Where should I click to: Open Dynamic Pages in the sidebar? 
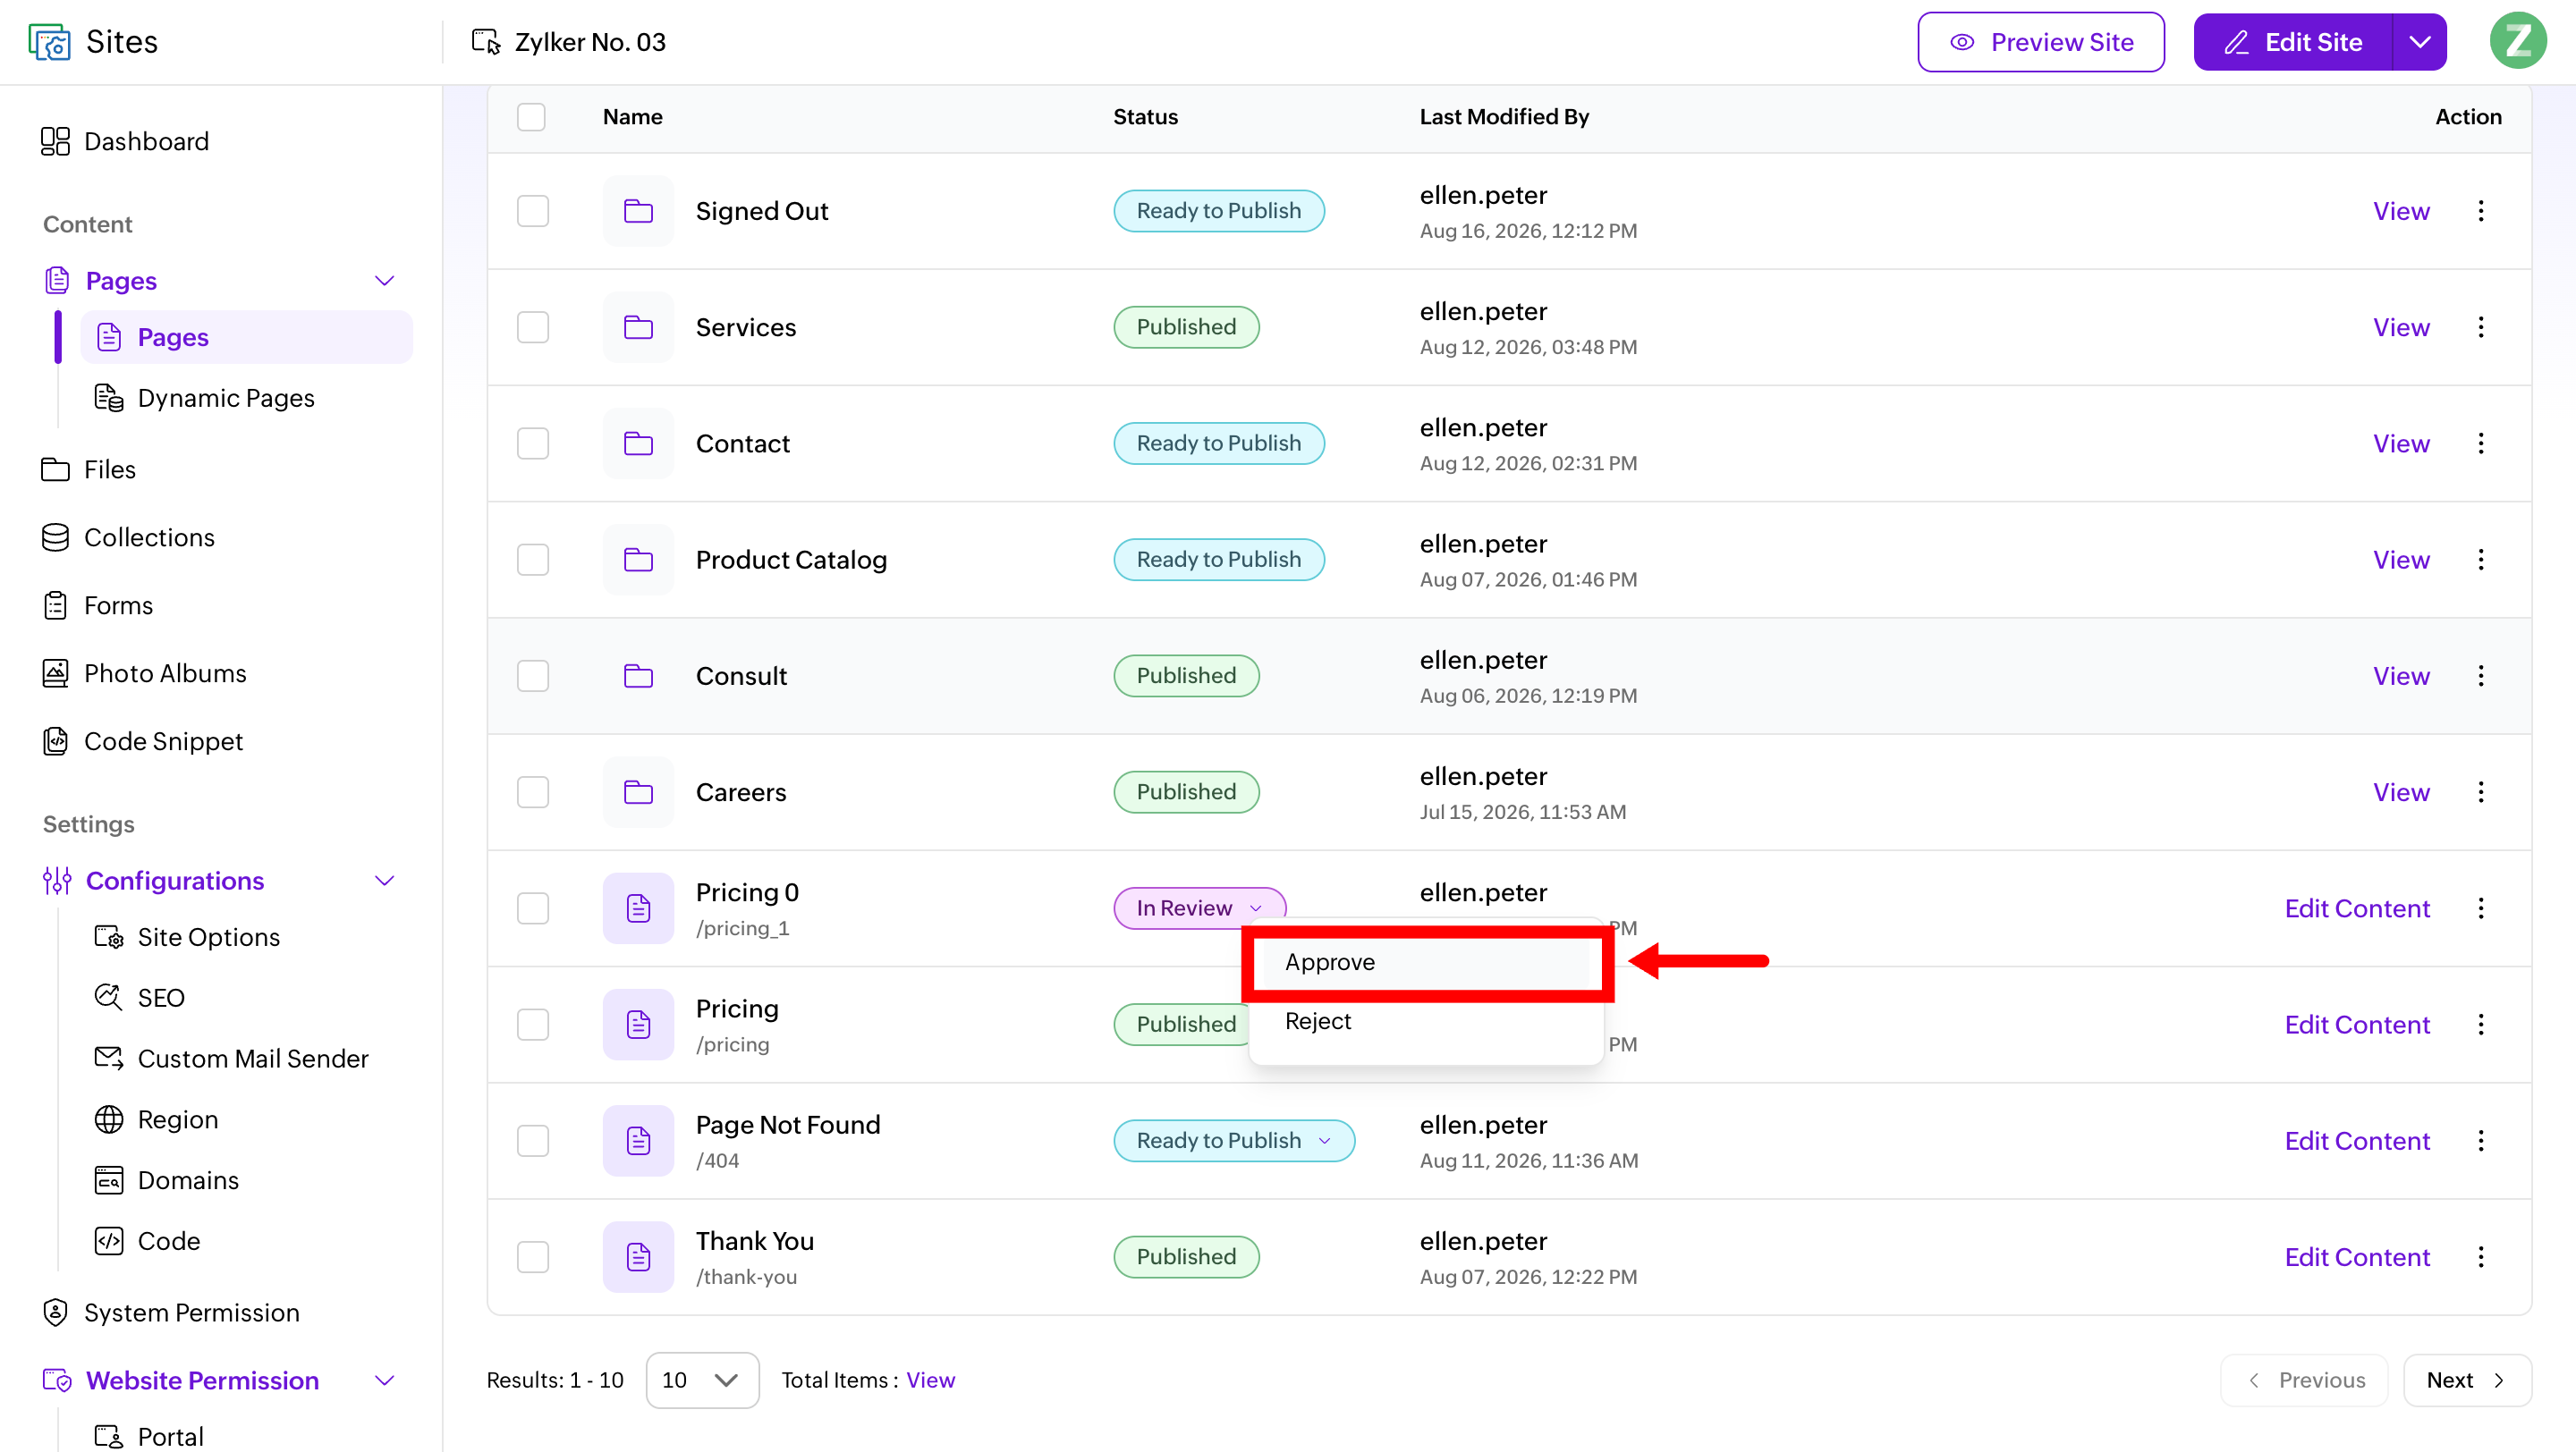204,398
